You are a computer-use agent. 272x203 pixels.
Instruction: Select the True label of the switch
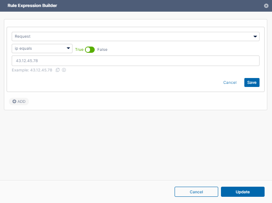pos(79,50)
